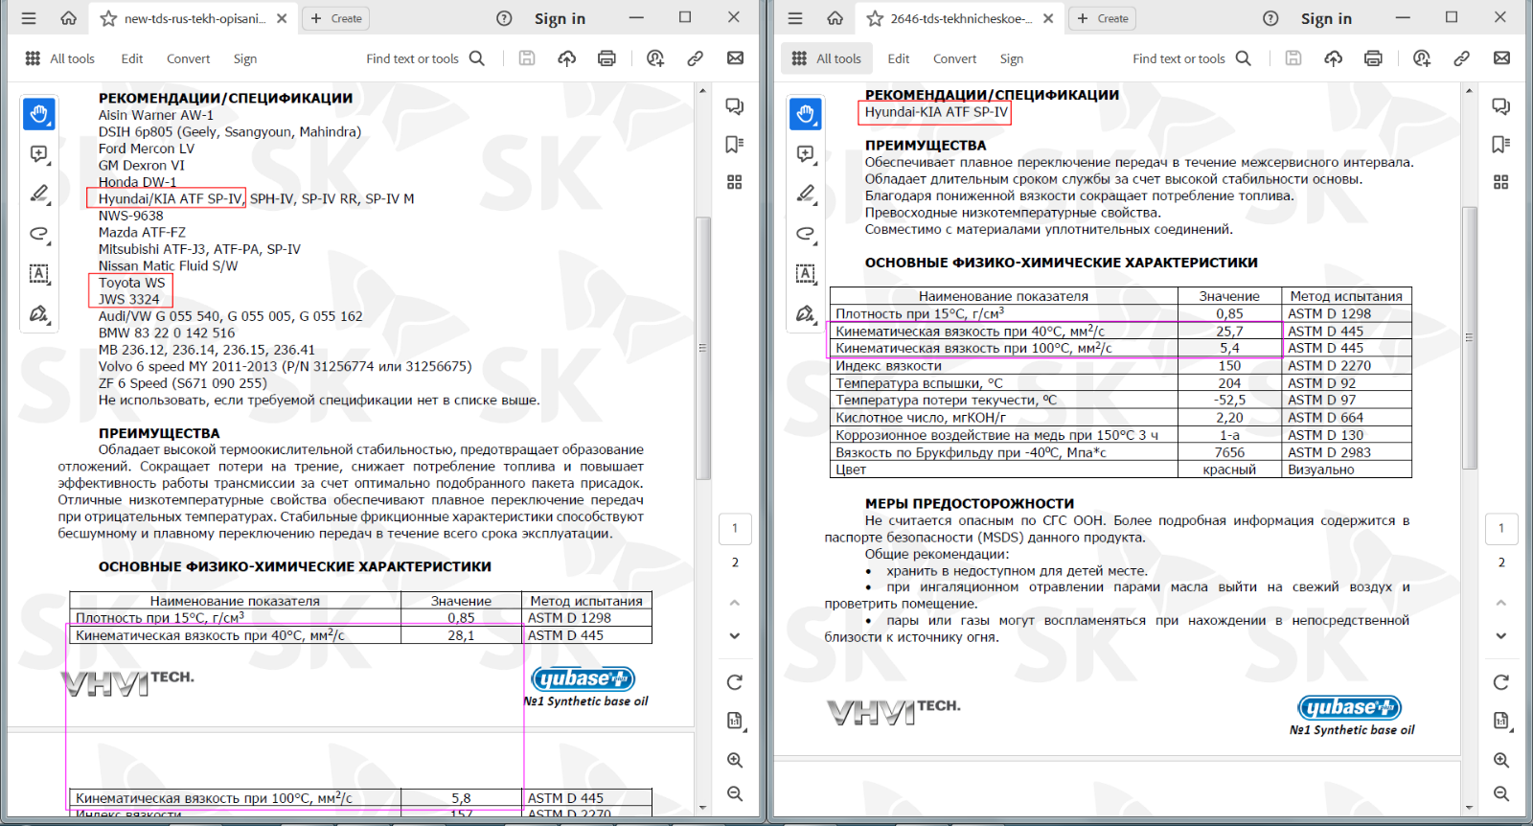Zoom out on left window document

735,794
